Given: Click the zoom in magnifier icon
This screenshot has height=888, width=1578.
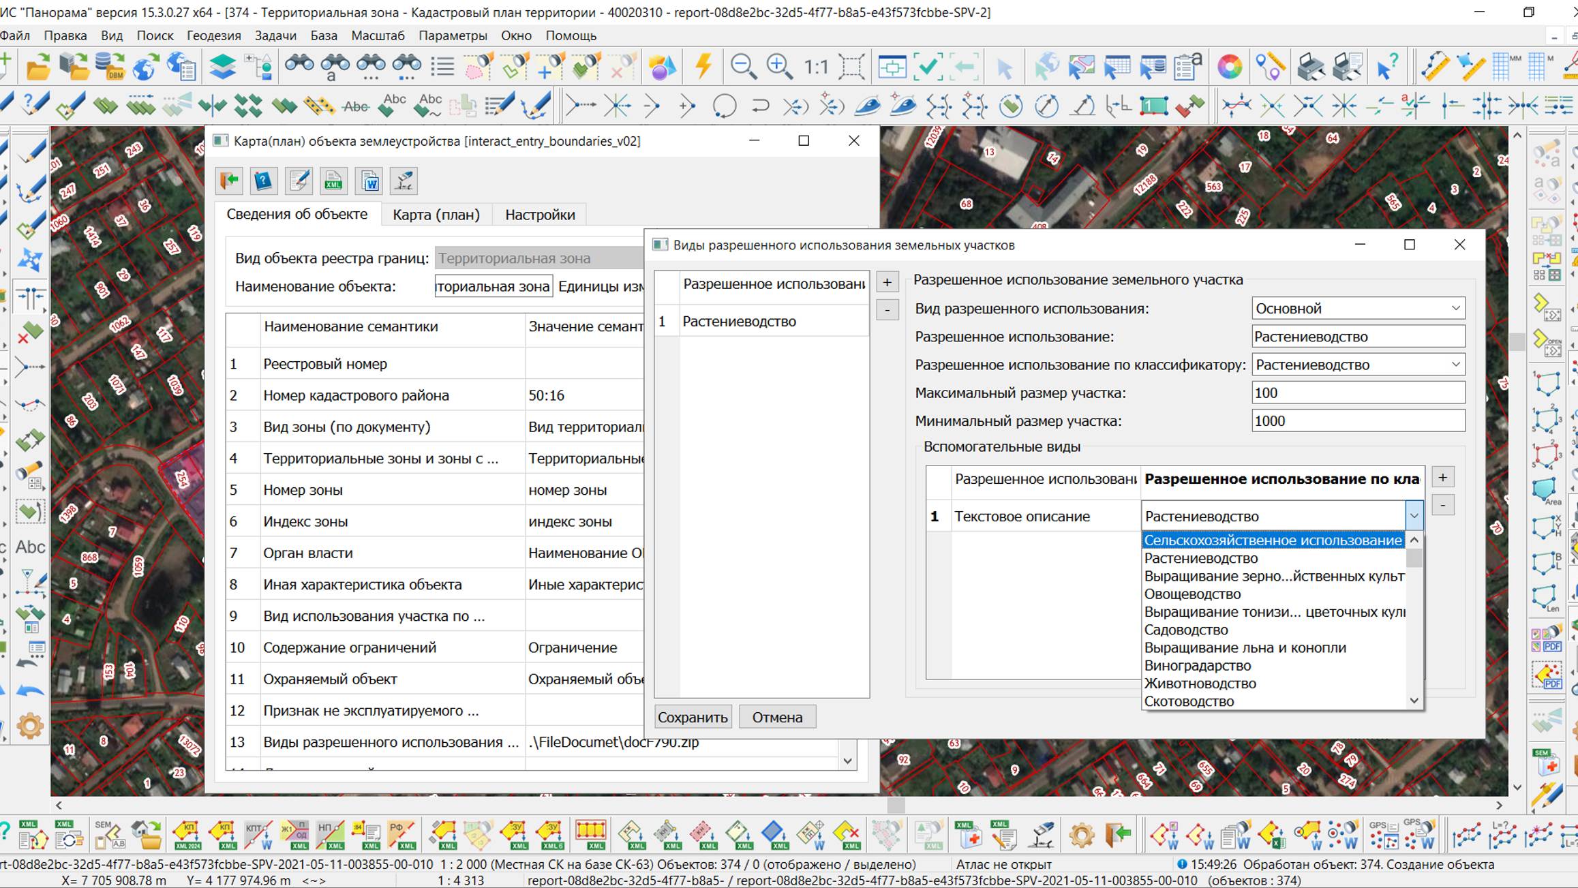Looking at the screenshot, I should (x=779, y=67).
